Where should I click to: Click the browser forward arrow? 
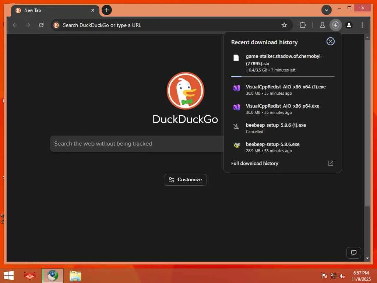coord(28,25)
